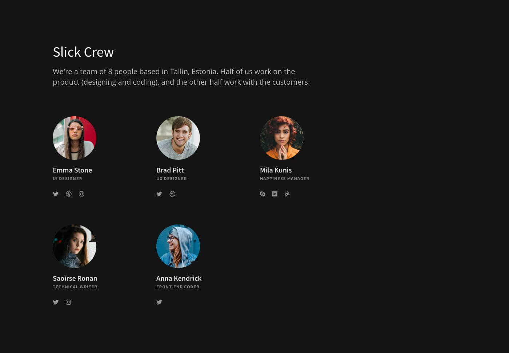The image size is (509, 353).
Task: Click the Emma Stone name text
Action: 72,170
